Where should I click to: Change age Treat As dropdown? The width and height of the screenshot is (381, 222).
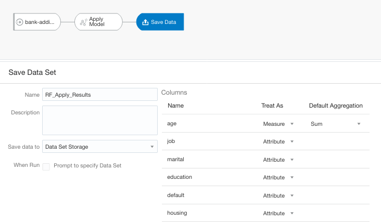click(x=278, y=124)
